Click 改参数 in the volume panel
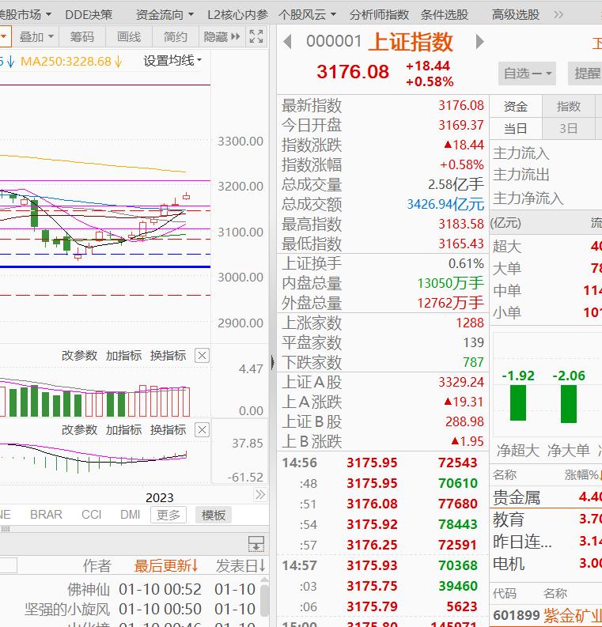Viewport: 602px width, 627px height. click(79, 355)
